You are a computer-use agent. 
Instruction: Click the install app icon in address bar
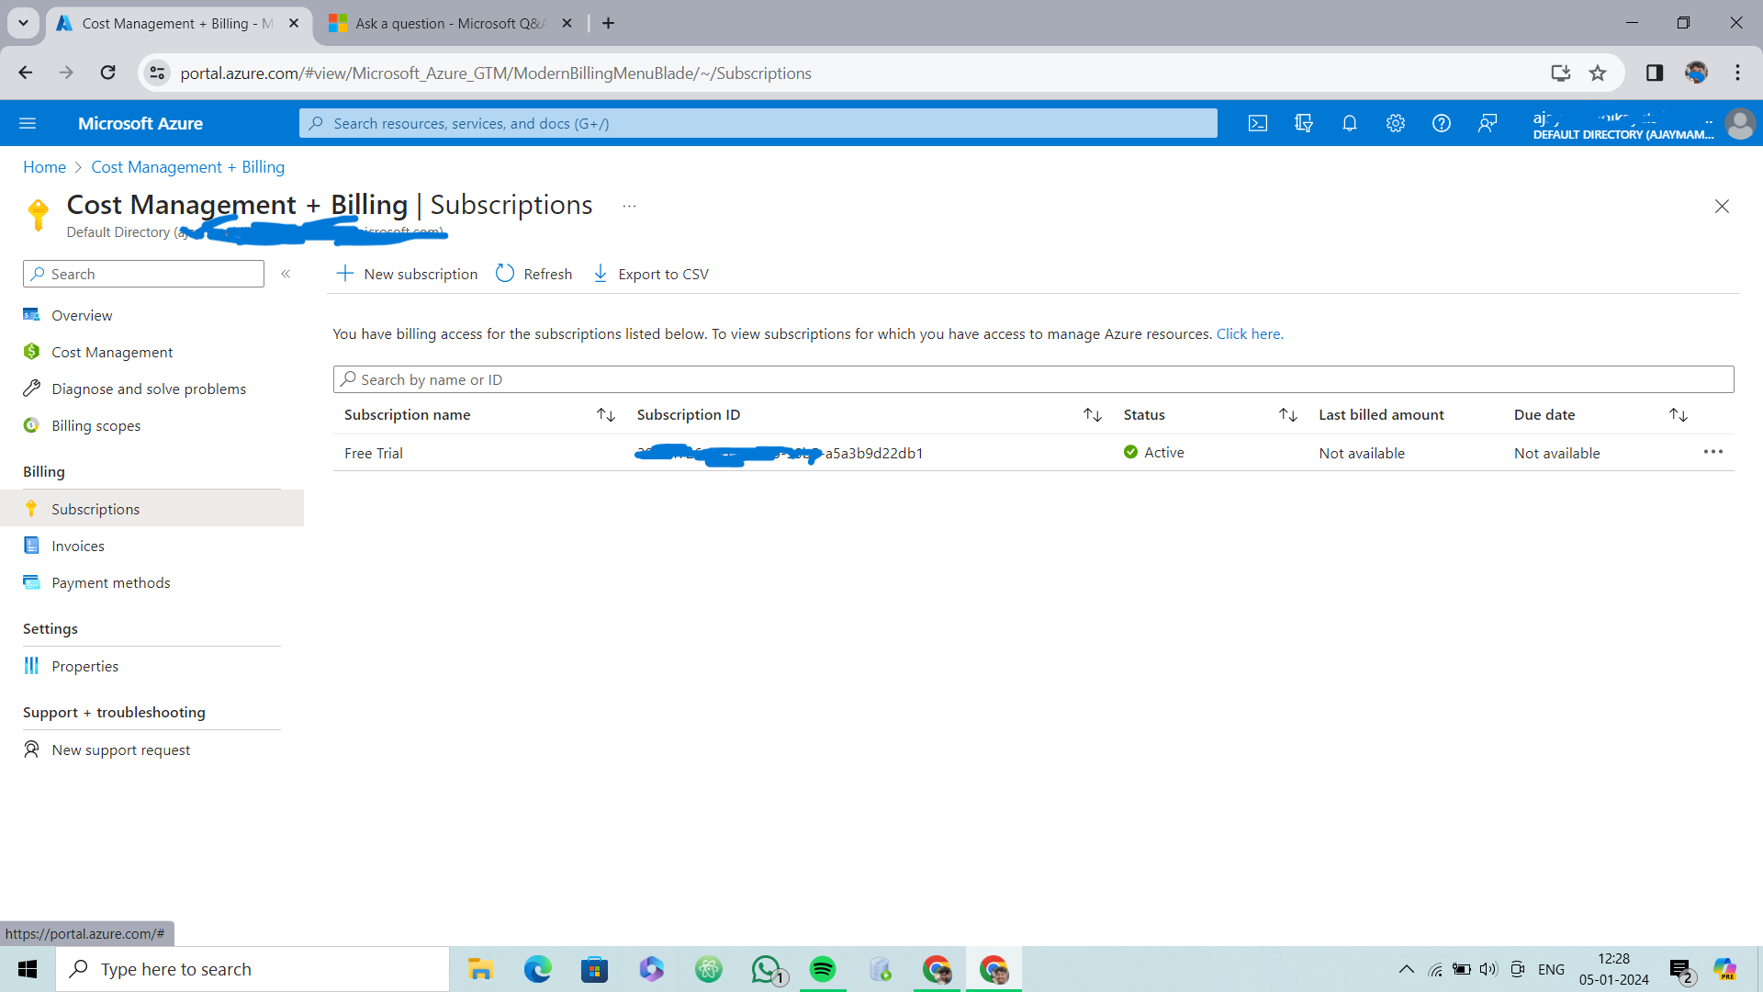(x=1560, y=73)
